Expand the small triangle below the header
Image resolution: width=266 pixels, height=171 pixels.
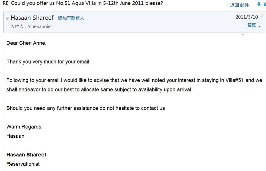243,35
